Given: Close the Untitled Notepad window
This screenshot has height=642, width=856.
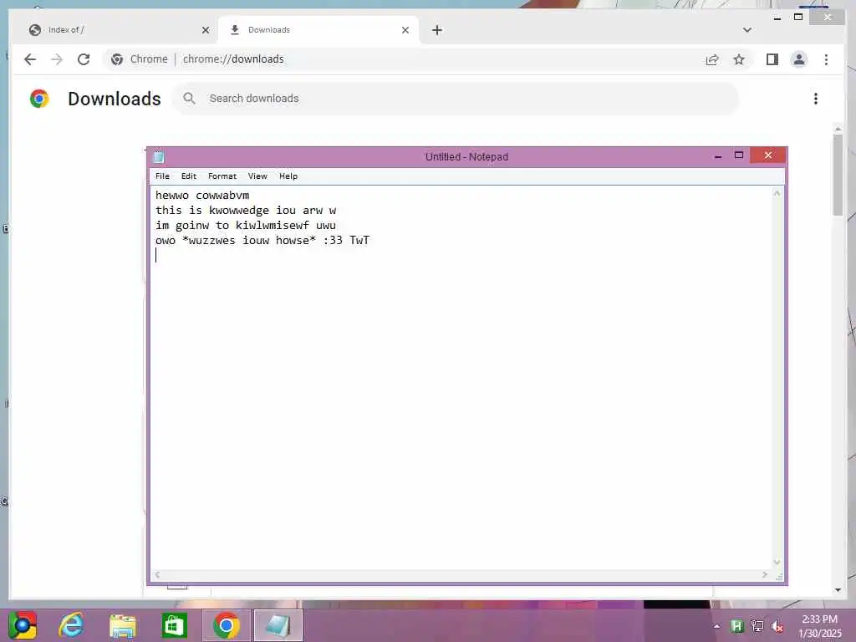Looking at the screenshot, I should click(x=768, y=155).
